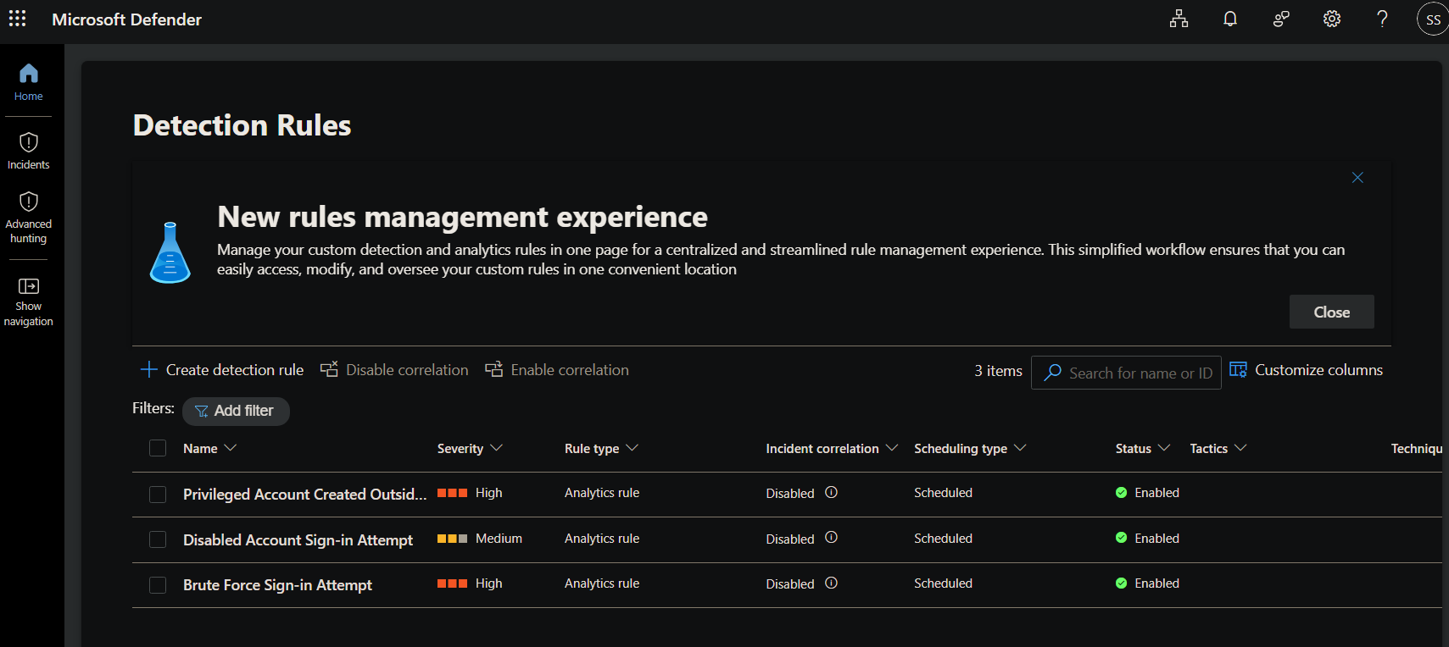
Task: Green Enabled status icon for Disabled Account rule
Action: tap(1121, 538)
